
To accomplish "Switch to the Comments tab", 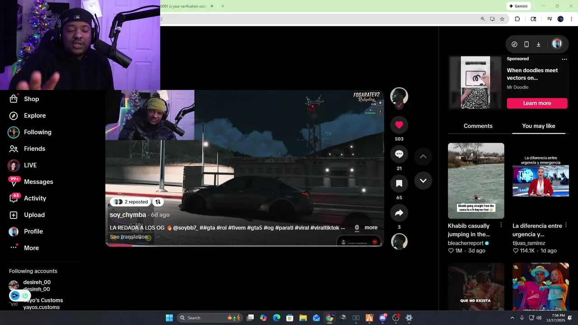I will [x=478, y=126].
